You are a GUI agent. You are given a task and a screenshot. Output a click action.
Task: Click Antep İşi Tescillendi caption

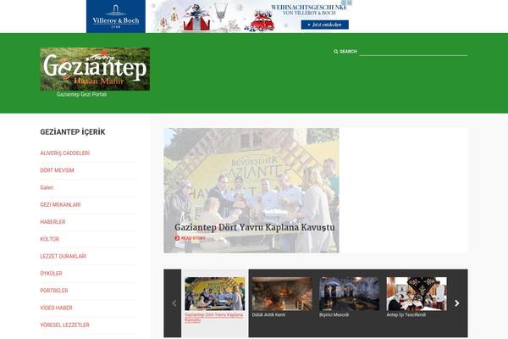tap(406, 314)
